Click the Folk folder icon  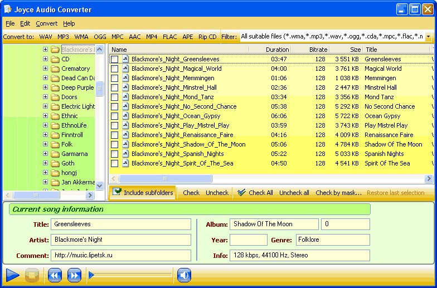click(x=55, y=145)
